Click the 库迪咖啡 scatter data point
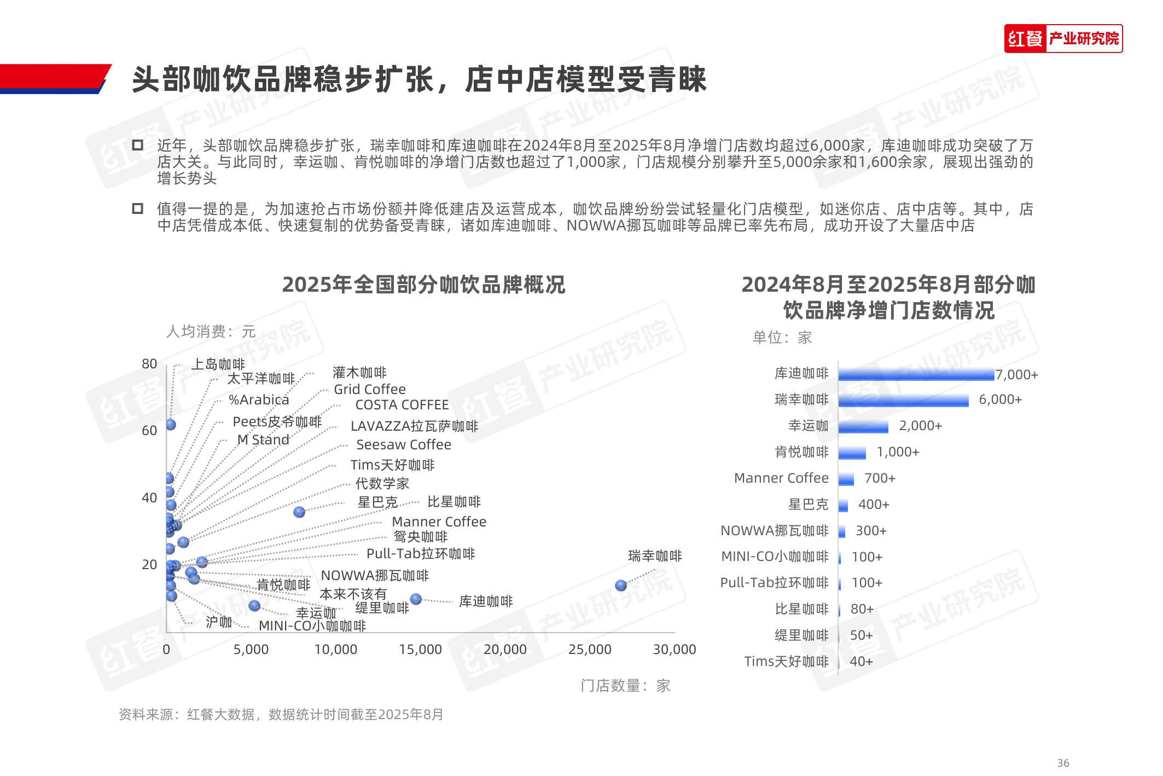This screenshot has height=776, width=1163. click(x=416, y=599)
